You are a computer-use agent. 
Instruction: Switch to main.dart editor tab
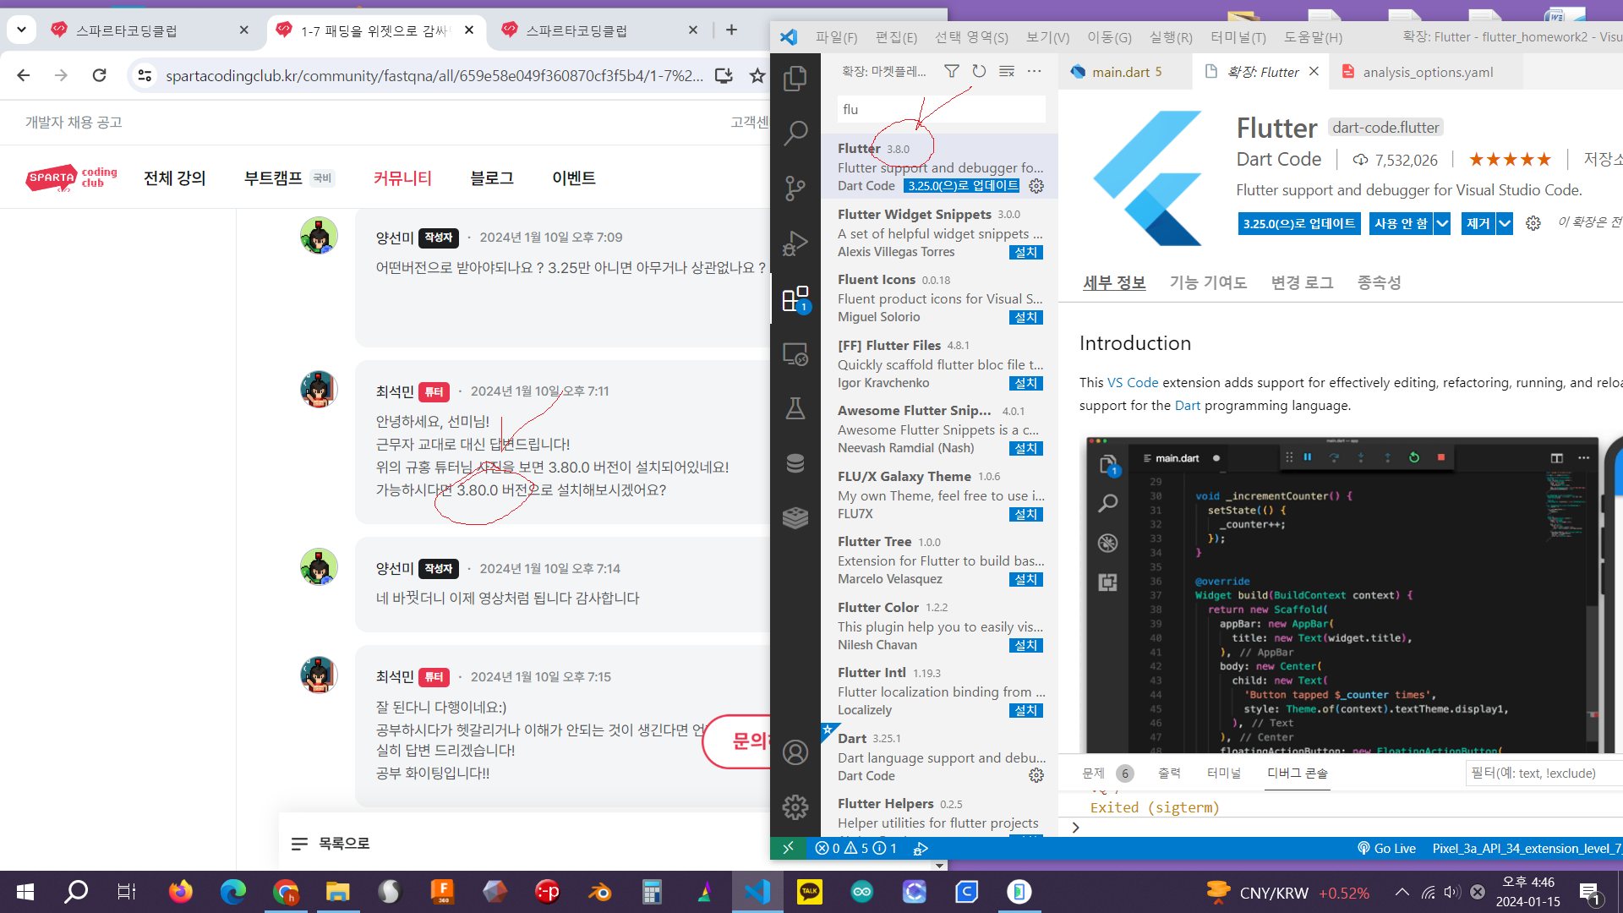(x=1125, y=72)
